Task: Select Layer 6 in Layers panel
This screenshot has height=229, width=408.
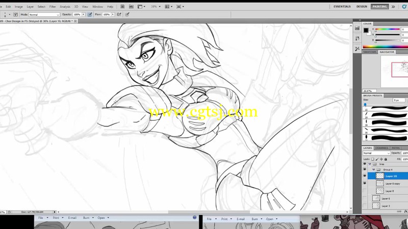Action: pos(388,198)
